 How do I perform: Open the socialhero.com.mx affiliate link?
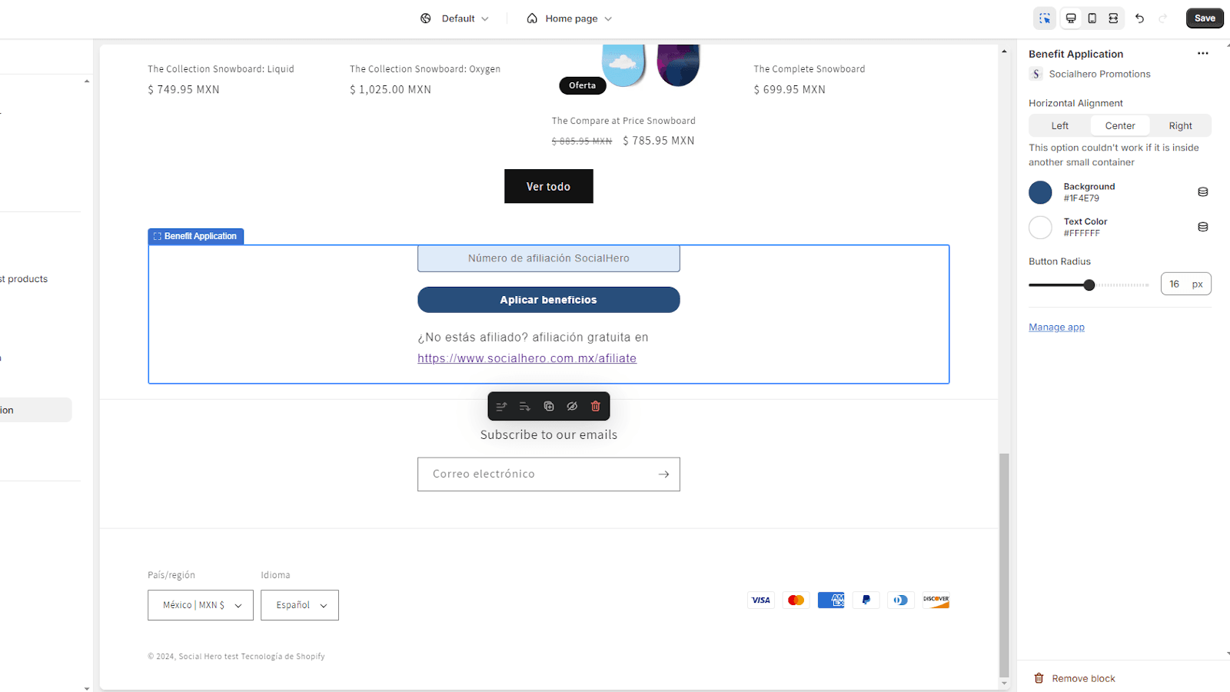tap(527, 358)
